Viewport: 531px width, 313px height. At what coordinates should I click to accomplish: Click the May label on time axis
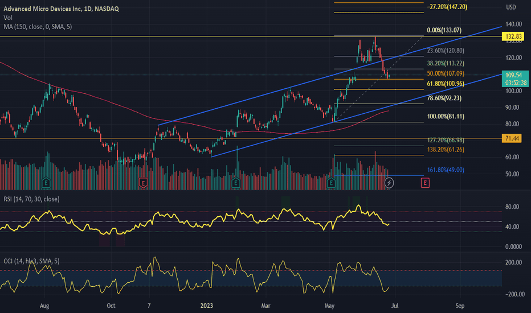click(x=329, y=306)
